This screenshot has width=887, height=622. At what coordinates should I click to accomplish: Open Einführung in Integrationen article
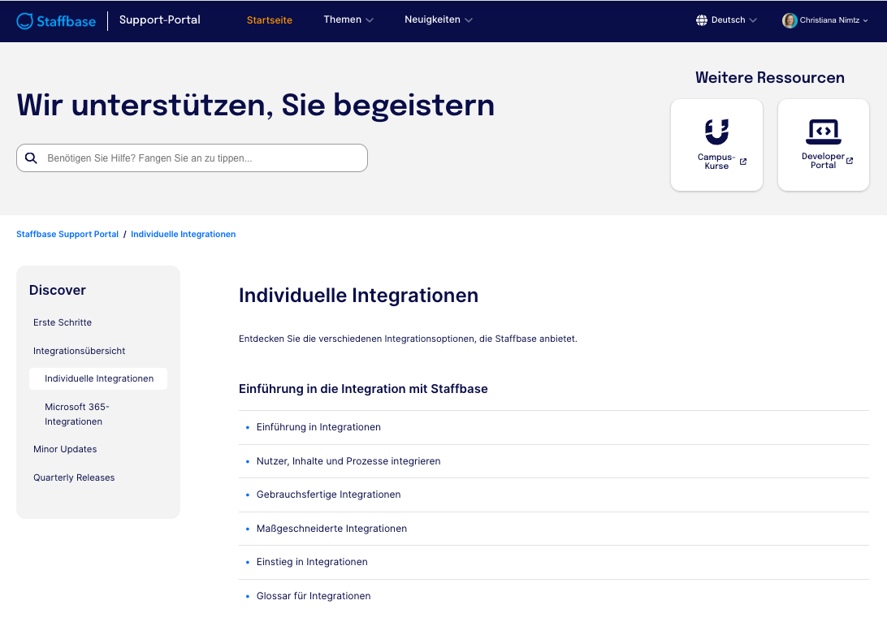(318, 427)
